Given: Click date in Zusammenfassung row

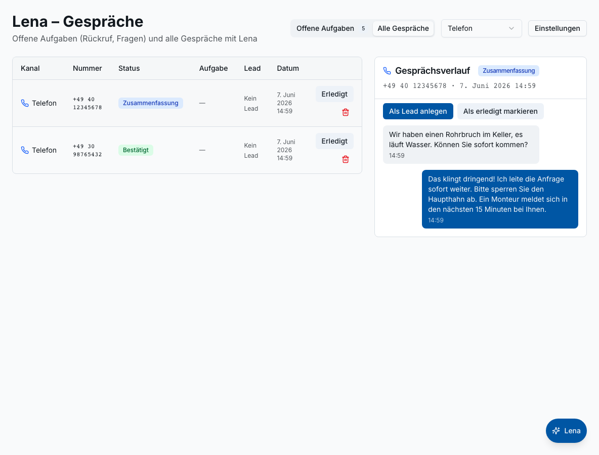Looking at the screenshot, I should [x=286, y=103].
